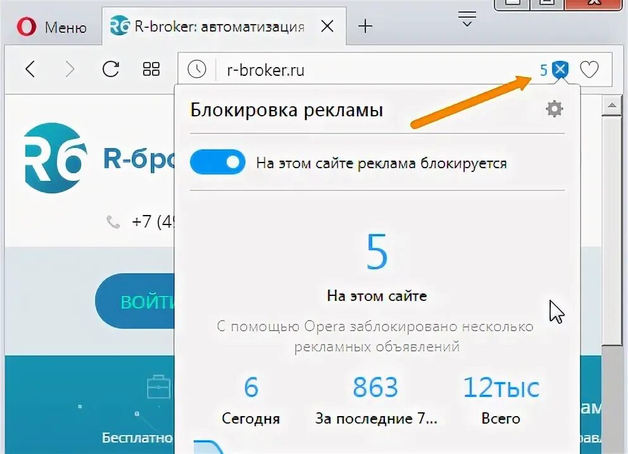The width and height of the screenshot is (628, 454).
Task: Click the 863 'За последние 7...' value
Action: coord(375,388)
